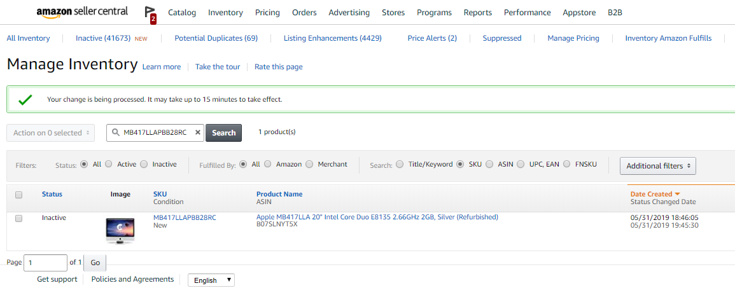Click the Learn more link
The height and width of the screenshot is (302, 735).
(x=161, y=67)
